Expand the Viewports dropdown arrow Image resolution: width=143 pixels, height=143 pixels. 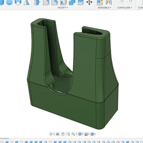pos(95,134)
